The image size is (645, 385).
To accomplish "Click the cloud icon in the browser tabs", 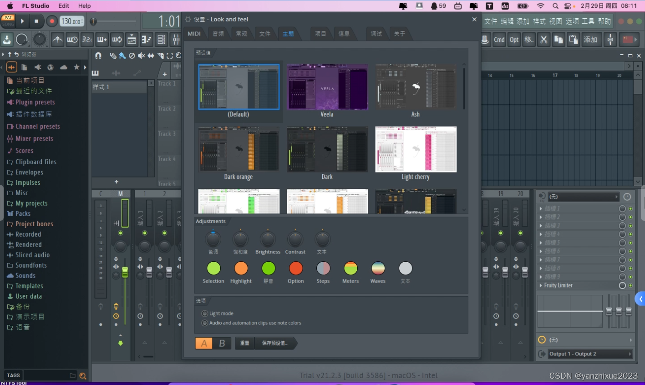I will [64, 67].
